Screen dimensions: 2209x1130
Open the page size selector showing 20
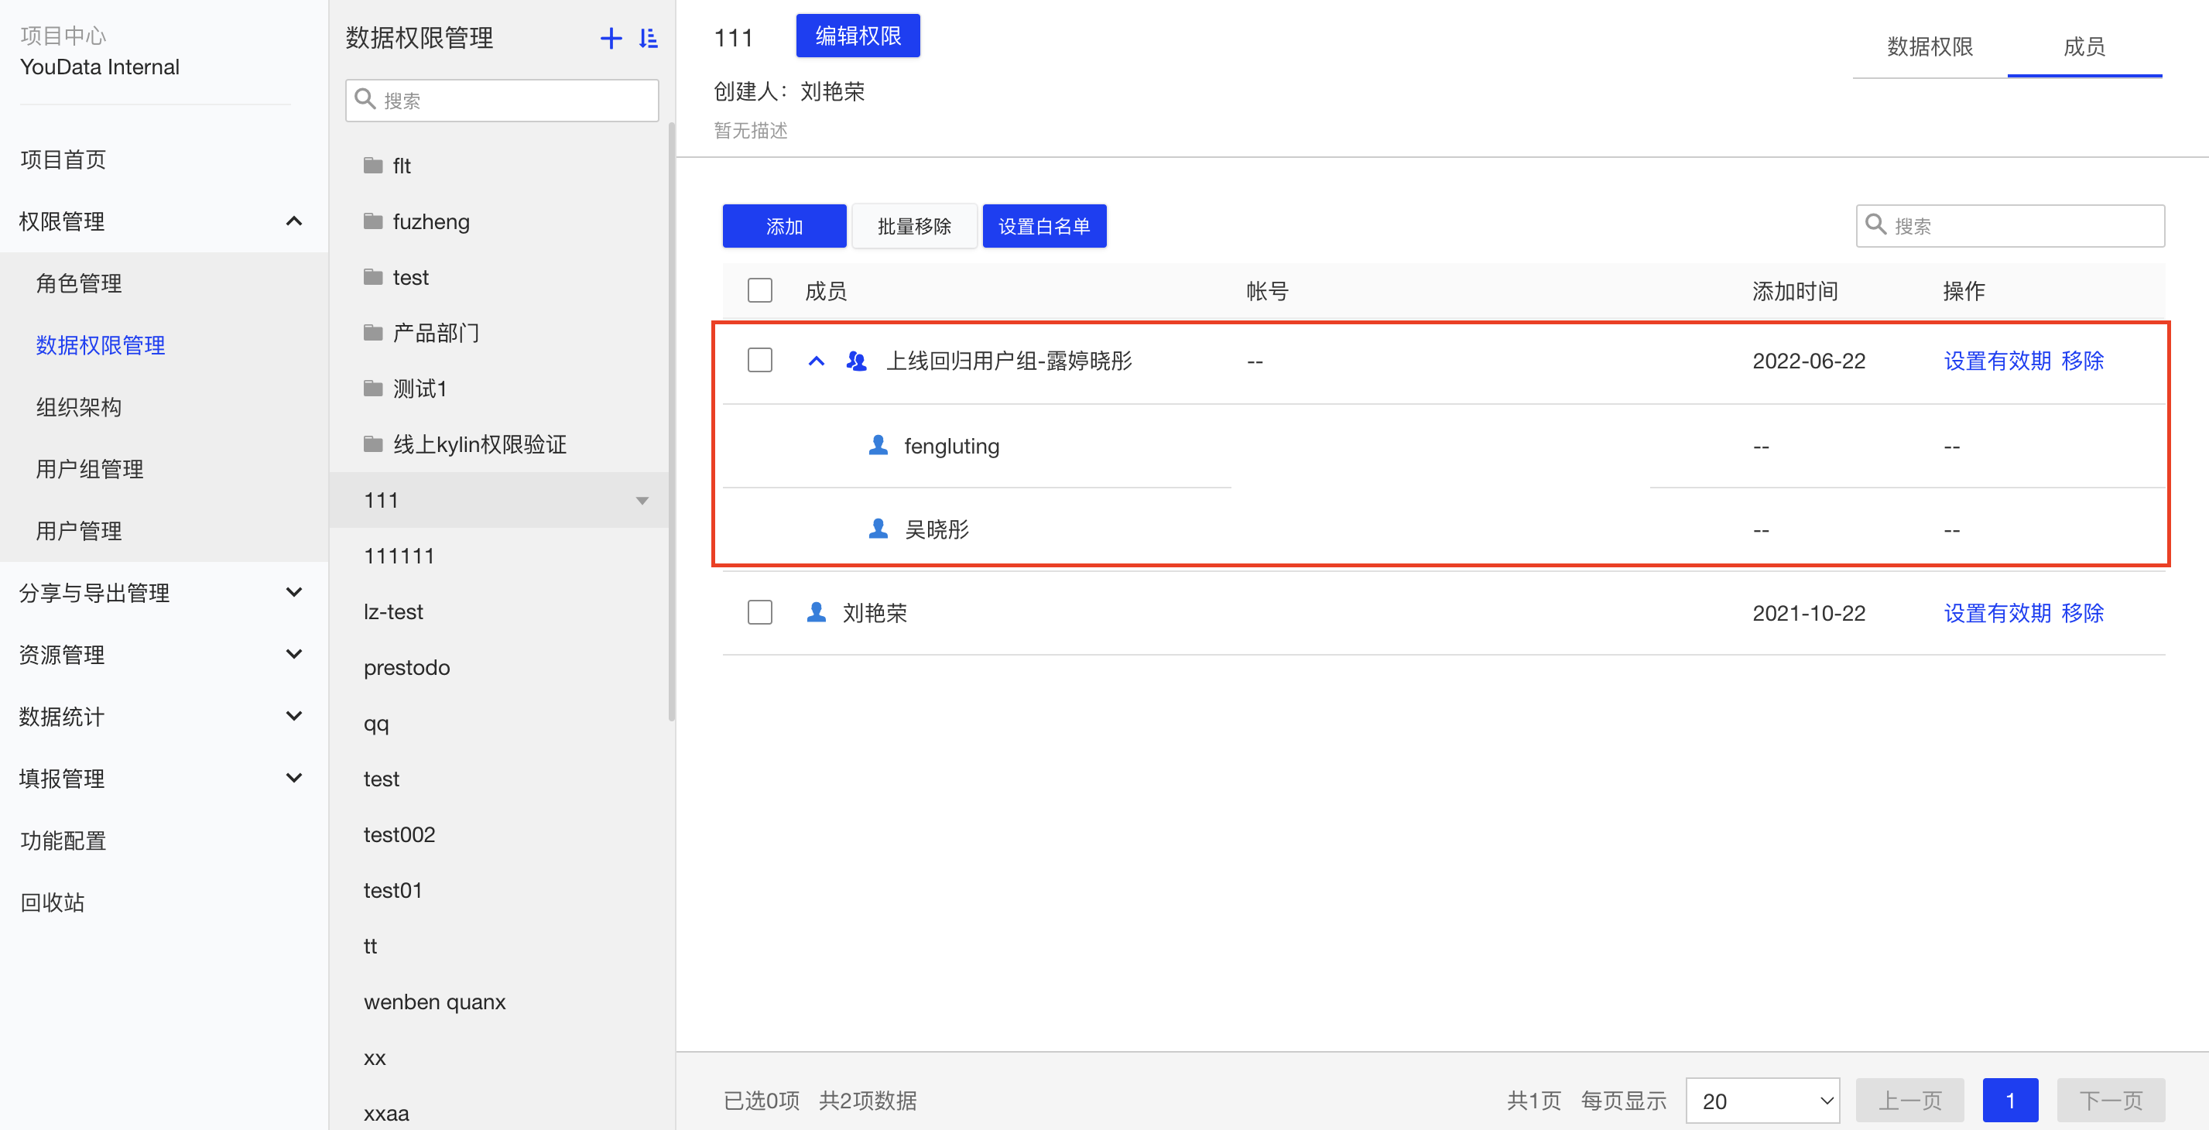[1762, 1101]
